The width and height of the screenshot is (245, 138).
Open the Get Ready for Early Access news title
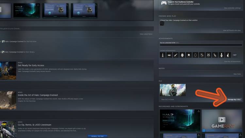[31, 65]
